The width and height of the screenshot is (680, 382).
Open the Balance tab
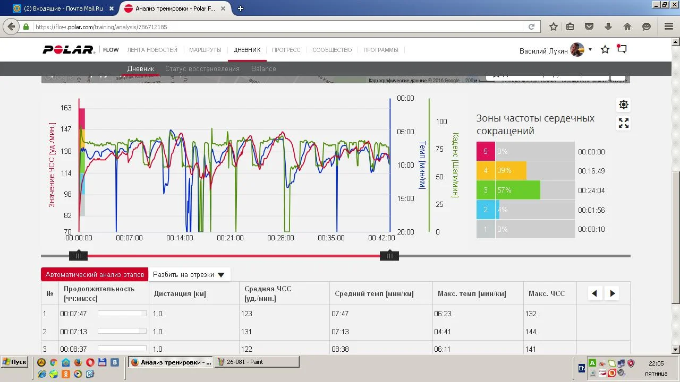pyautogui.click(x=263, y=69)
